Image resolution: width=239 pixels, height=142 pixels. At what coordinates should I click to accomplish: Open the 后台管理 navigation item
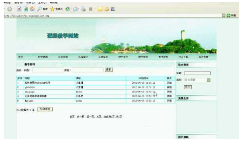(x=203, y=57)
